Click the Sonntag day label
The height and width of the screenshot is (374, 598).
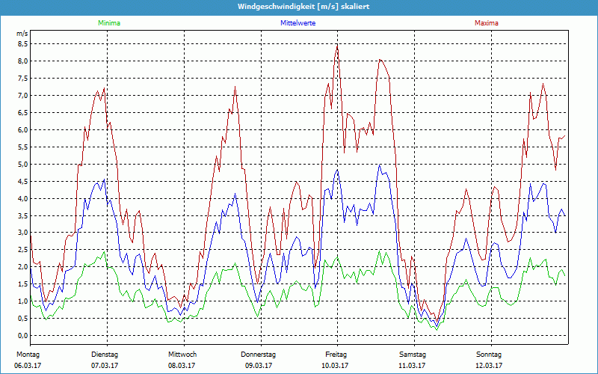pyautogui.click(x=489, y=355)
